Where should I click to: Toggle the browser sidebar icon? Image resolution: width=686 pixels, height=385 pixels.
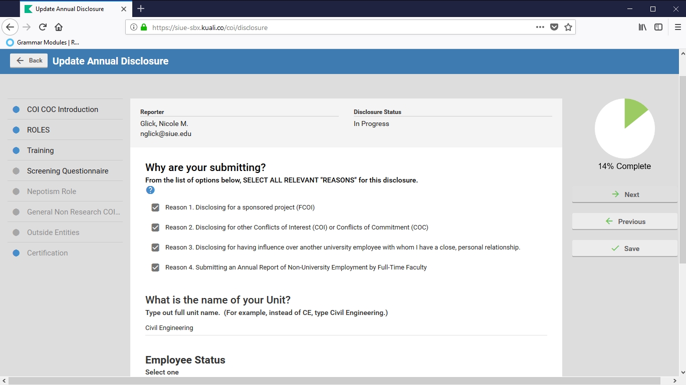point(658,27)
